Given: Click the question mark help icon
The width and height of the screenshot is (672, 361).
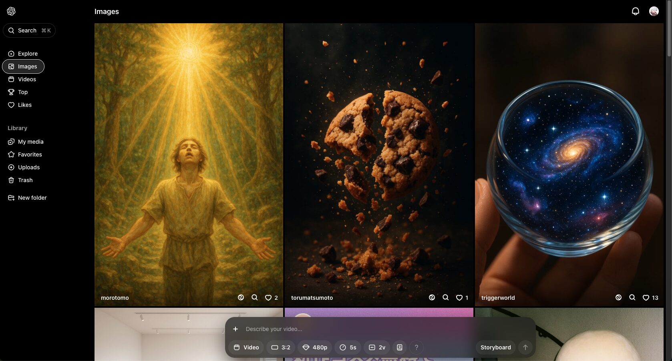Looking at the screenshot, I should 416,347.
